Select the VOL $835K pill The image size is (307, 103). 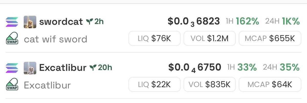[210, 84]
